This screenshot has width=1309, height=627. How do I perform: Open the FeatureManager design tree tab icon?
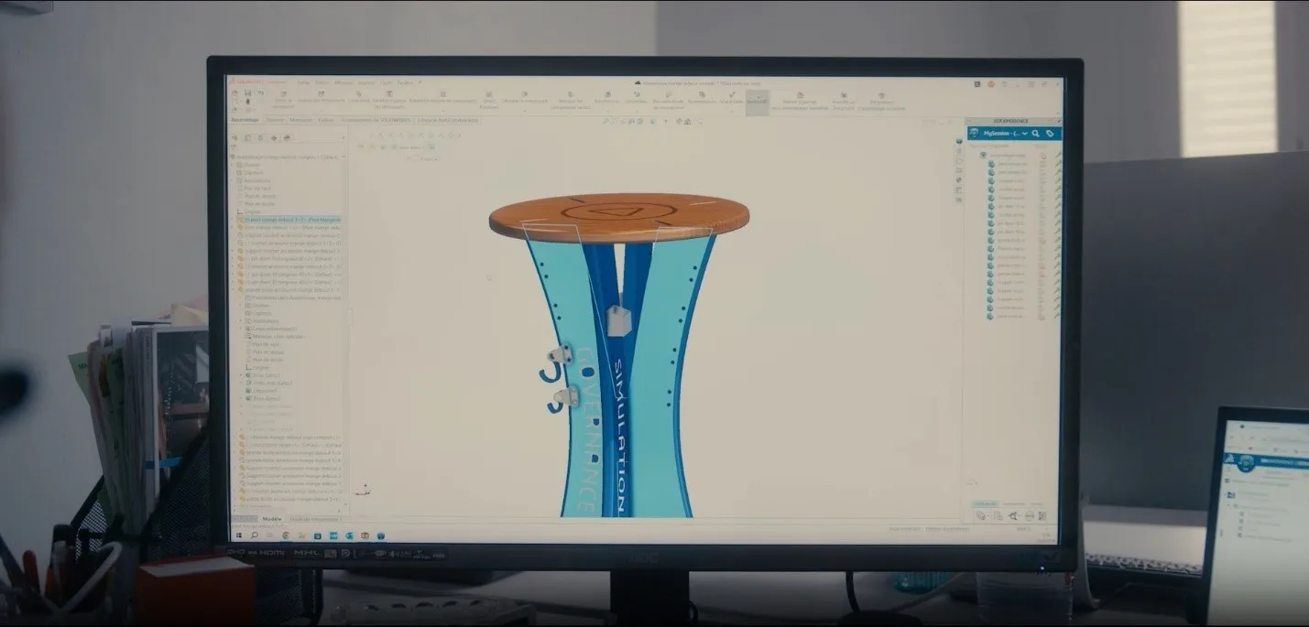(x=236, y=138)
